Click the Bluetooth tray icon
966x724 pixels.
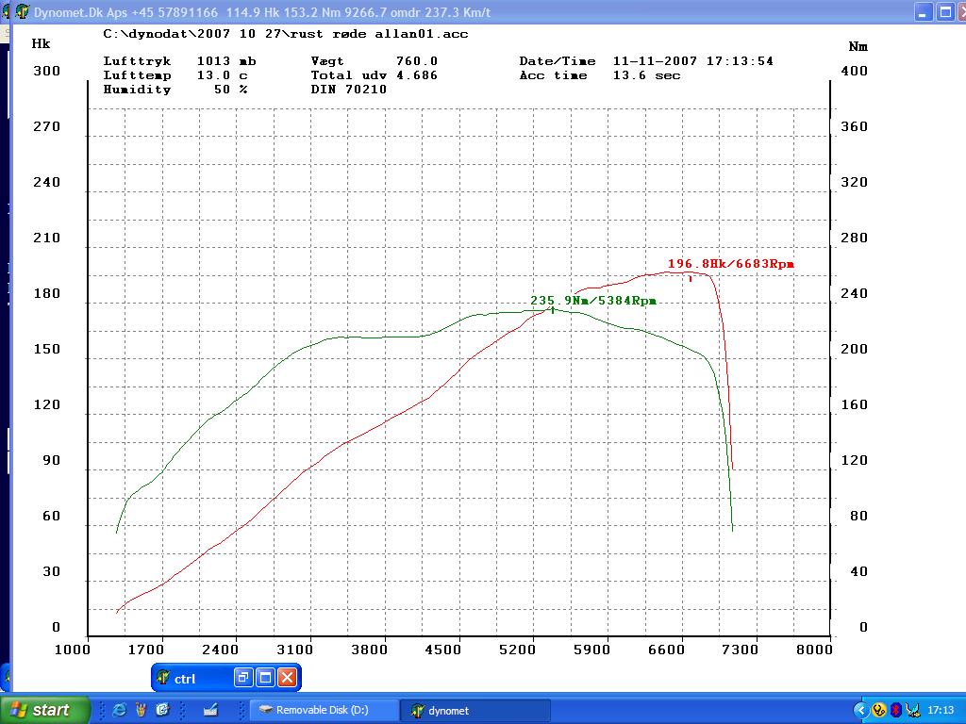coord(896,710)
